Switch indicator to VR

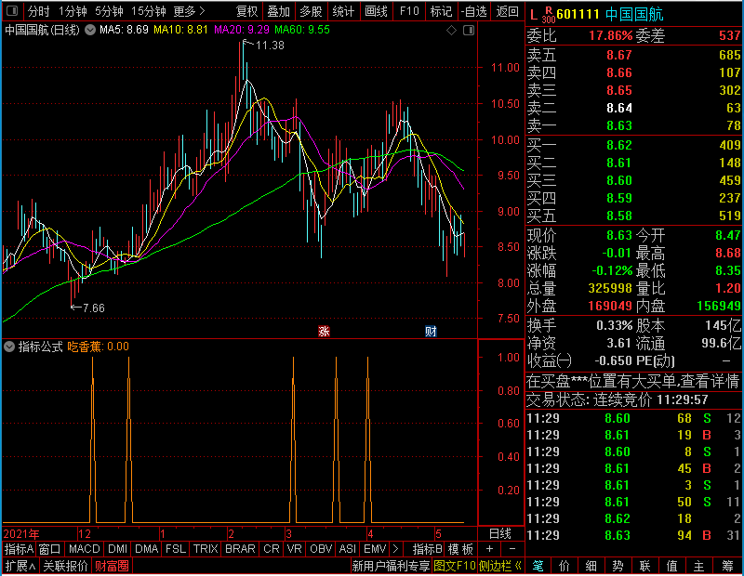(294, 549)
